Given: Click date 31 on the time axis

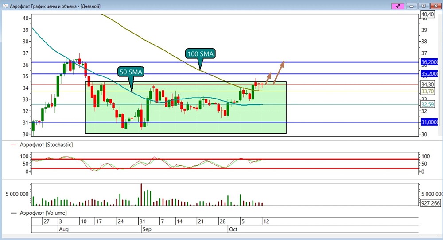Looking at the screenshot, I should [142, 221].
